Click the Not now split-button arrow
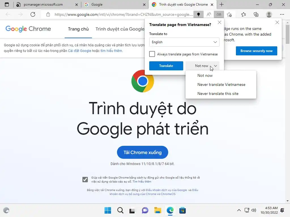Screen dimensions: 290x217 (216, 66)
